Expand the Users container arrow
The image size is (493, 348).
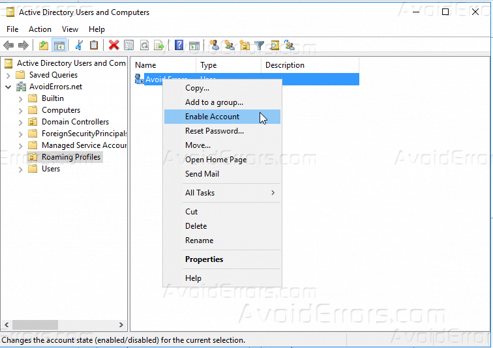click(20, 169)
